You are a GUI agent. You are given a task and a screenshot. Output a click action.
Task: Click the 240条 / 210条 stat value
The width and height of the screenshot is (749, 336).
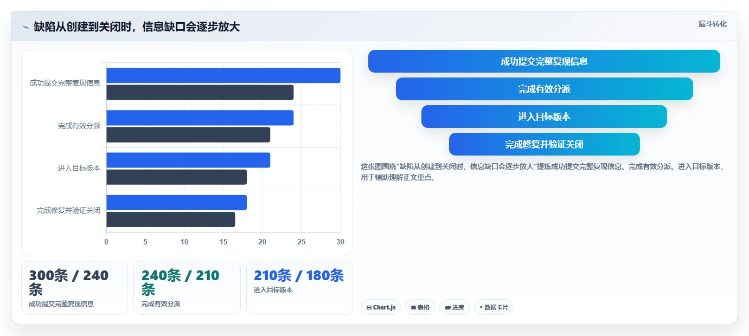point(180,282)
